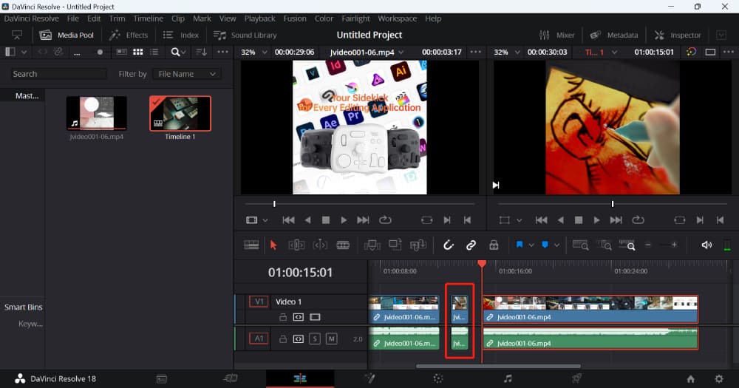This screenshot has height=388, width=739.
Task: Open the Effects panel
Action: 128,35
